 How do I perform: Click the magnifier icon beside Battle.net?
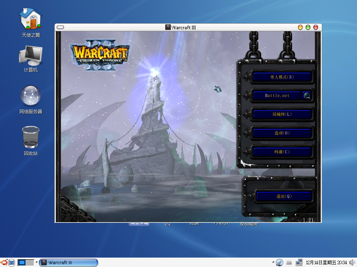click(307, 96)
